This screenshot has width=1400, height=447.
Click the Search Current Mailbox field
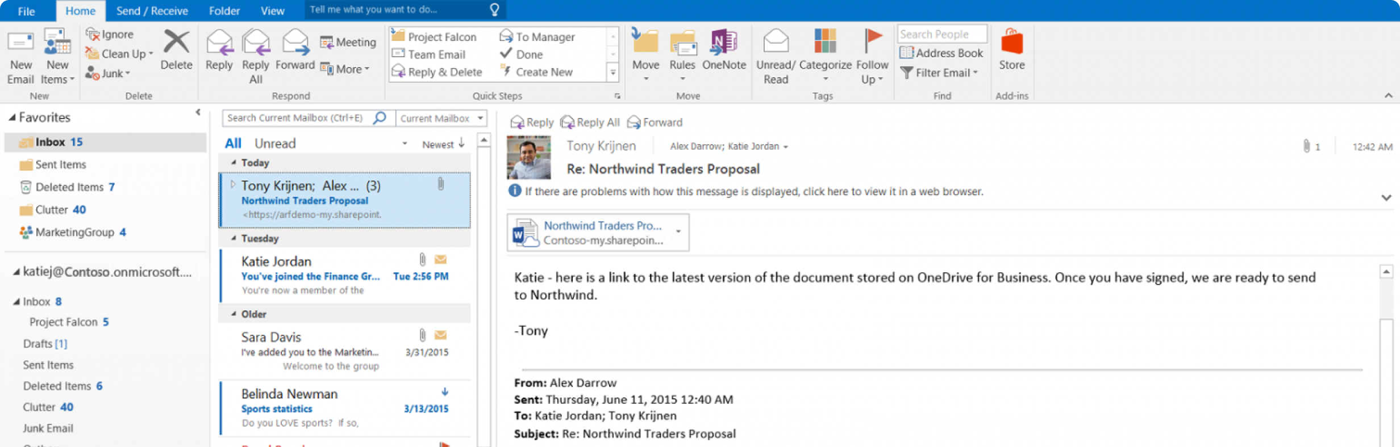pyautogui.click(x=309, y=118)
